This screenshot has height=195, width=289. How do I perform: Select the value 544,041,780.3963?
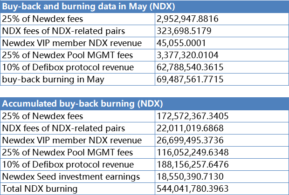coord(193,189)
